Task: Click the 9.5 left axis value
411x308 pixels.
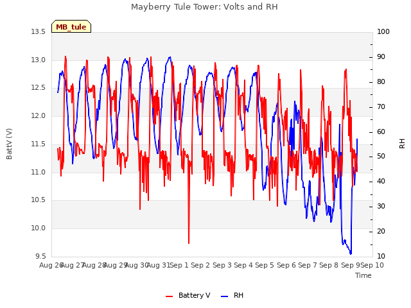Action: tap(40, 256)
